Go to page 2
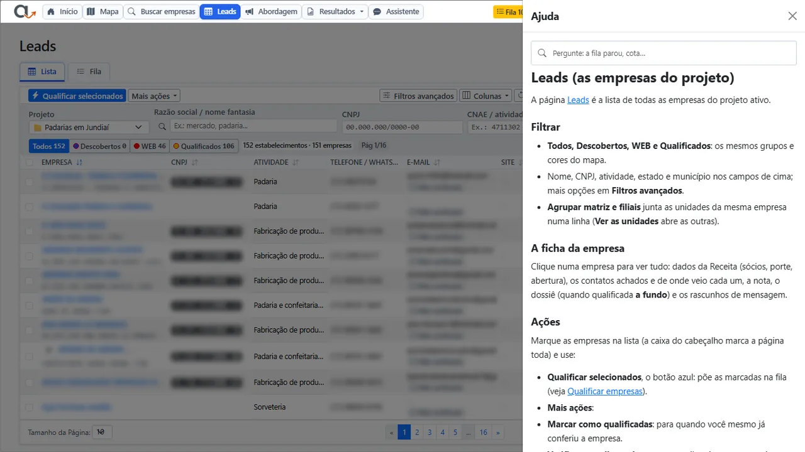The width and height of the screenshot is (805, 452). pyautogui.click(x=416, y=432)
